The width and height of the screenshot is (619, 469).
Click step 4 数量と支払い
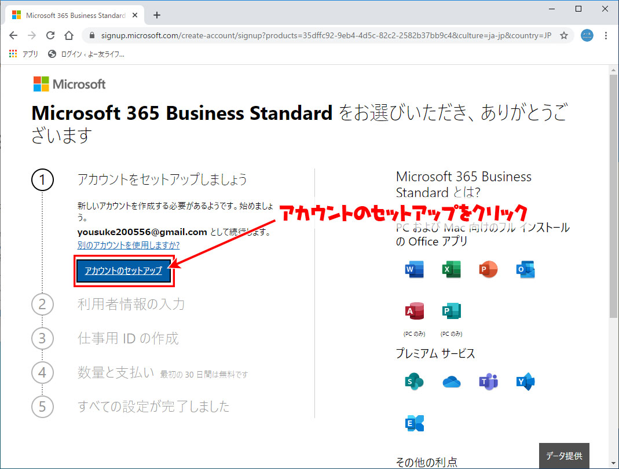click(116, 372)
